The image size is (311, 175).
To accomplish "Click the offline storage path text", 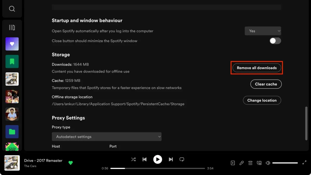I will tap(118, 104).
